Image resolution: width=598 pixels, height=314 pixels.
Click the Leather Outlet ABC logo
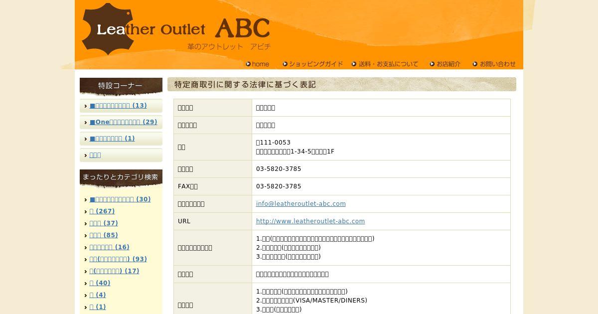coord(176,28)
